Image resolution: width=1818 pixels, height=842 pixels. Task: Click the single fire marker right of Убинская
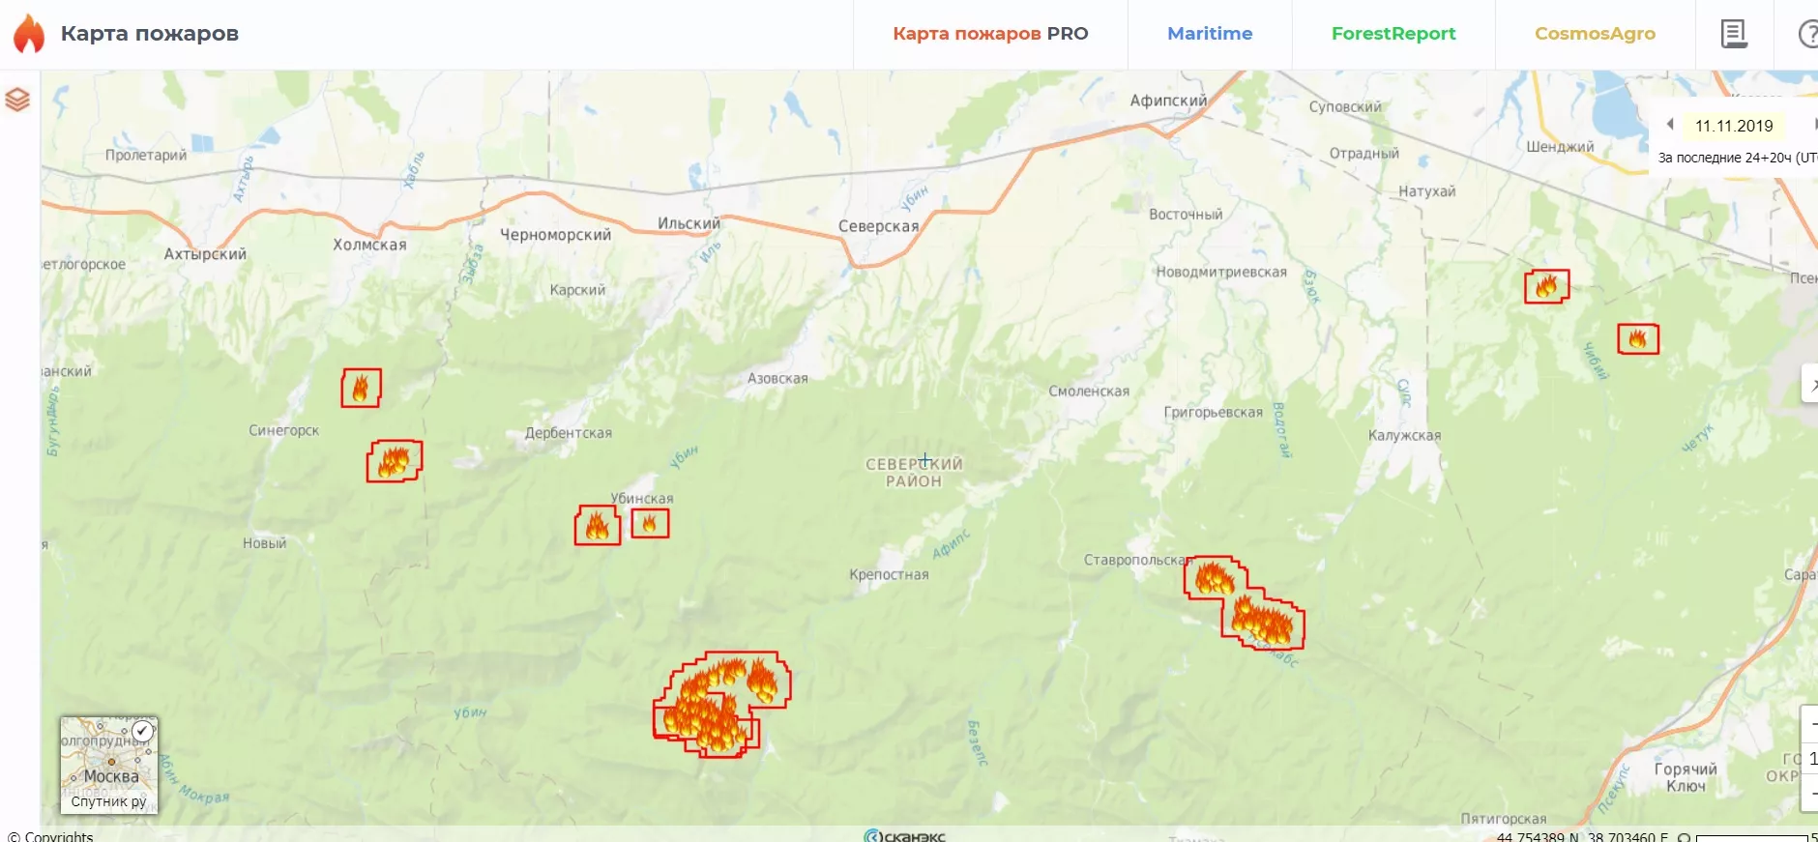click(650, 523)
